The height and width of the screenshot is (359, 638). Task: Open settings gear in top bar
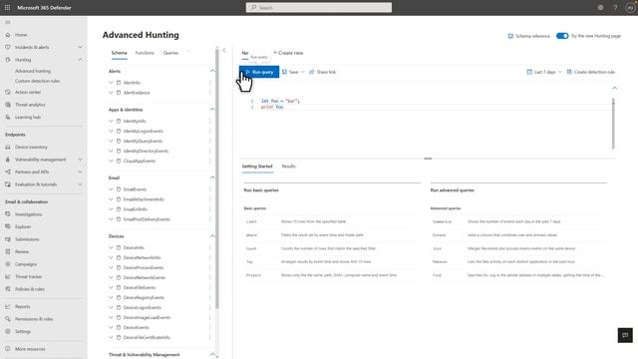click(x=600, y=7)
